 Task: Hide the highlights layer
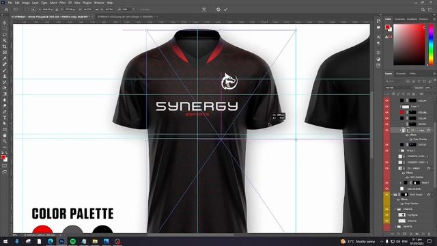click(x=386, y=215)
